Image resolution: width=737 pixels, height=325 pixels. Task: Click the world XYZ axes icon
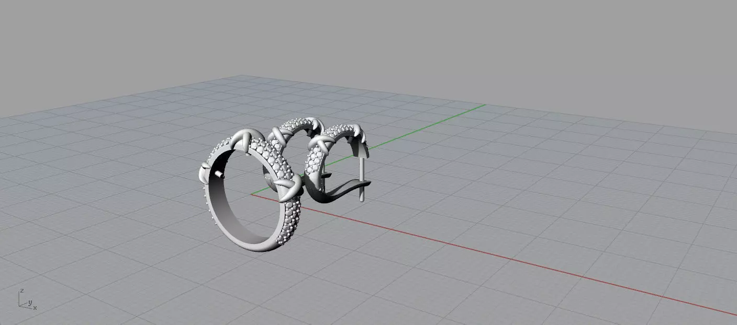tap(27, 300)
